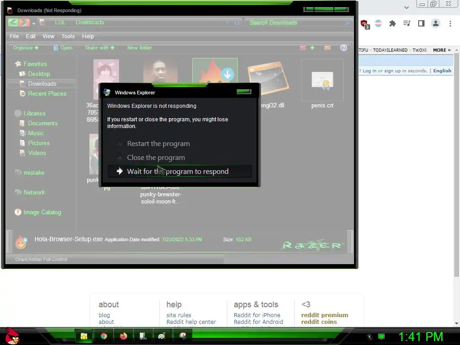Image resolution: width=460 pixels, height=345 pixels.
Task: Click New folder in the toolbar
Action: coord(139,48)
